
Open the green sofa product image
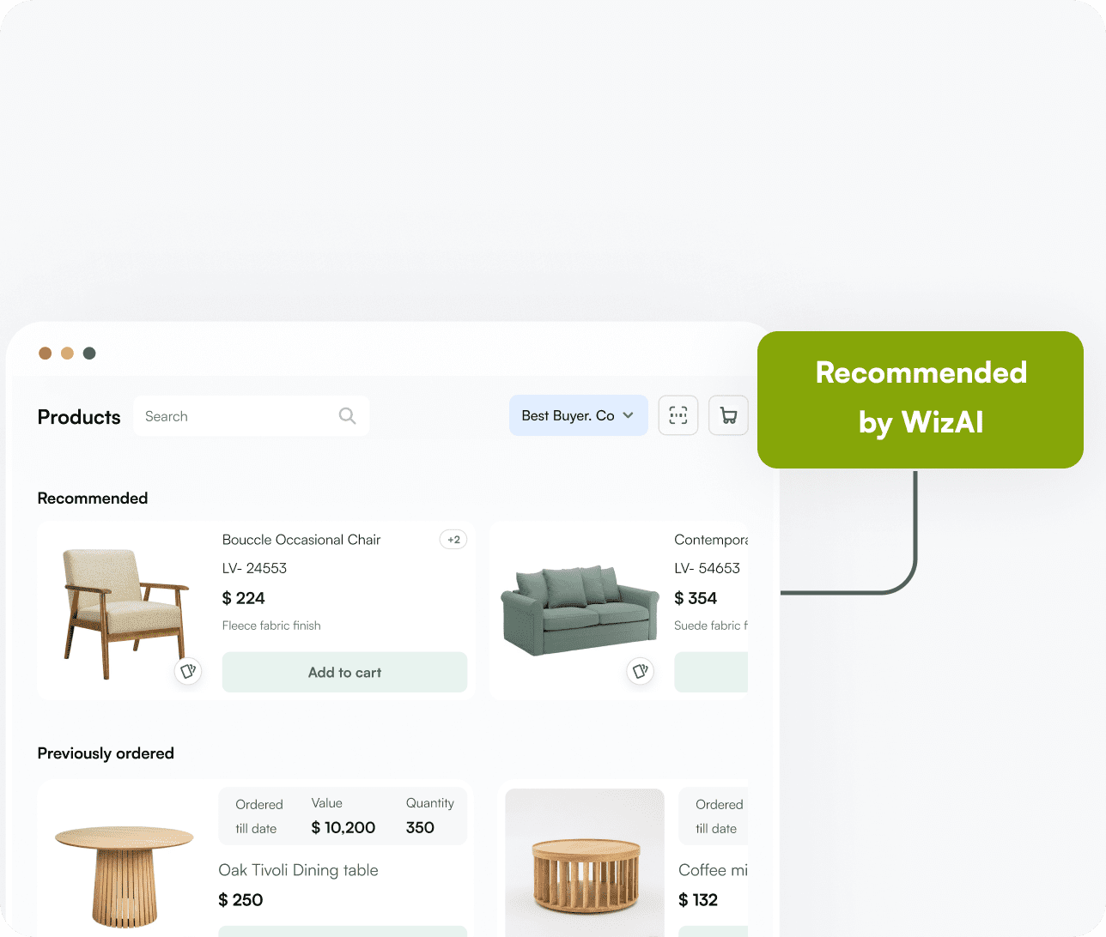coord(580,610)
